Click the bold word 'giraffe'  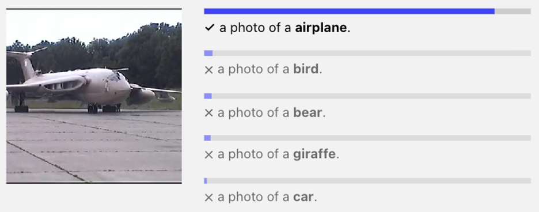tap(314, 154)
